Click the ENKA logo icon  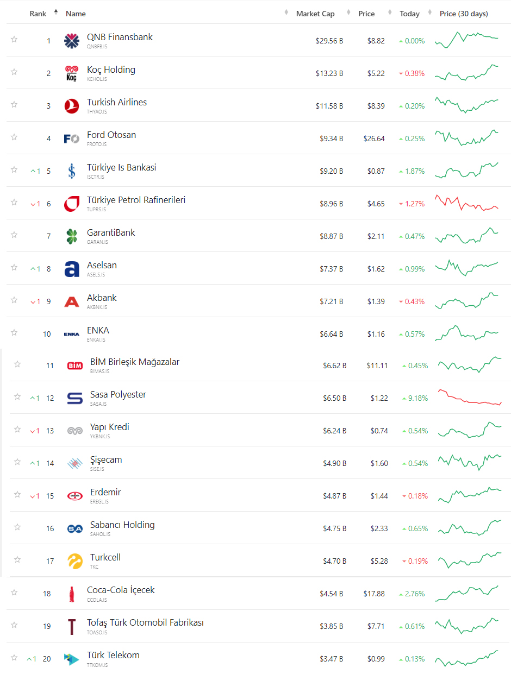[72, 334]
